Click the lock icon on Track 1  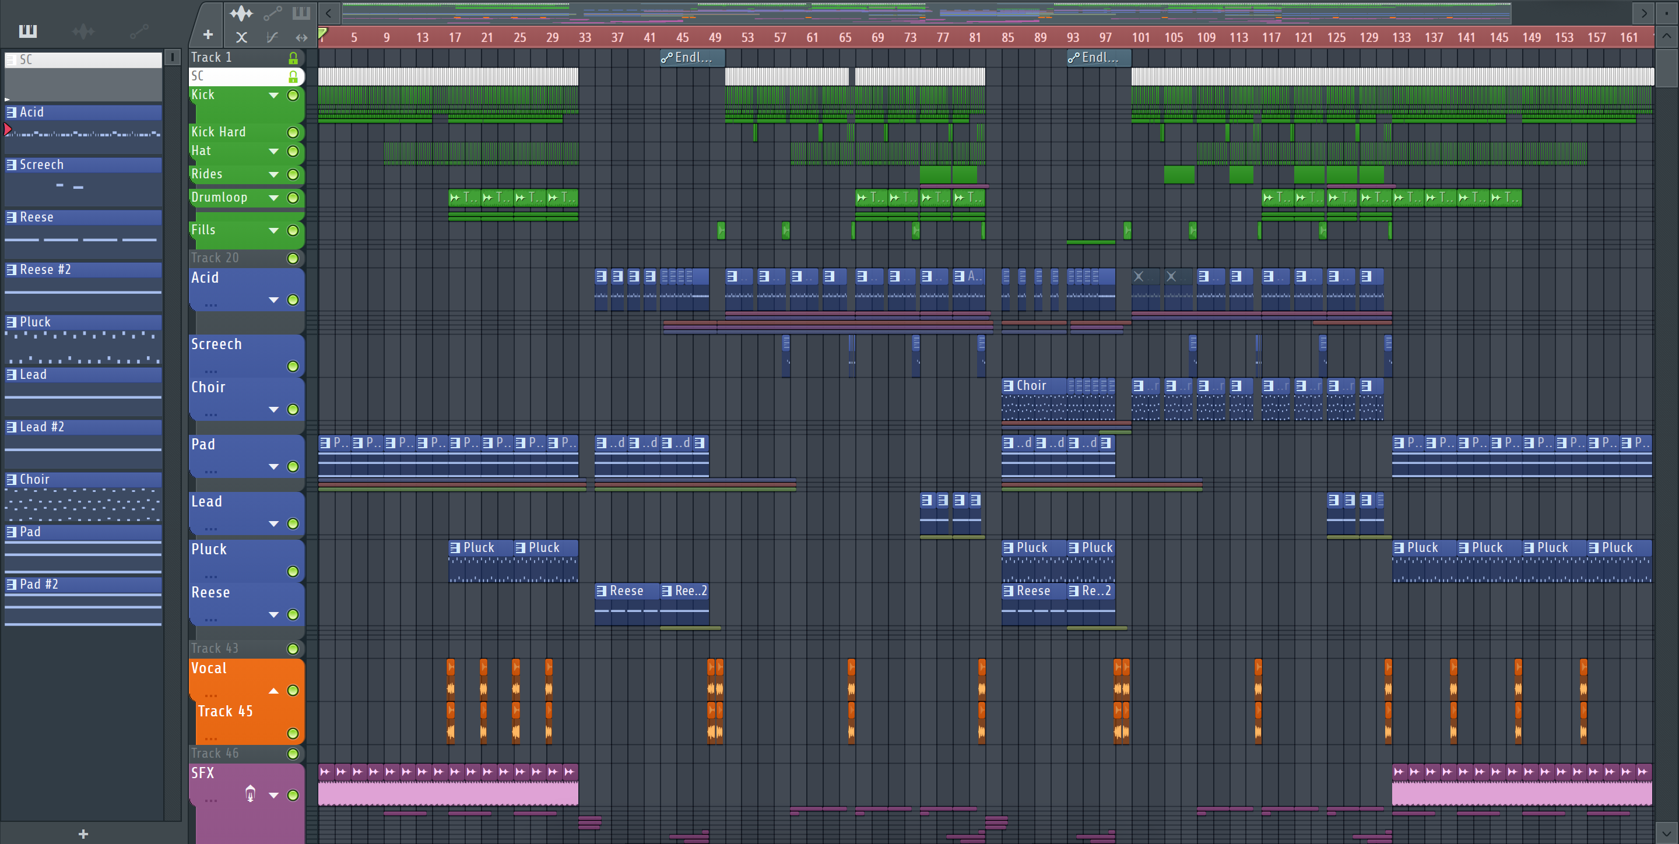293,58
